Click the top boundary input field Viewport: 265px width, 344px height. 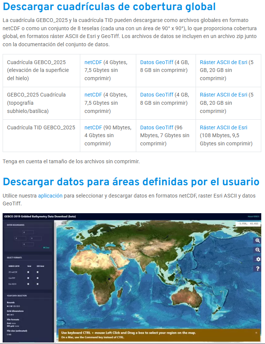coord(28,232)
